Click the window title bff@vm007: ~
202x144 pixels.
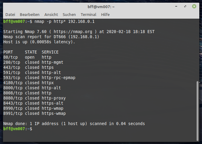(x=101, y=7)
